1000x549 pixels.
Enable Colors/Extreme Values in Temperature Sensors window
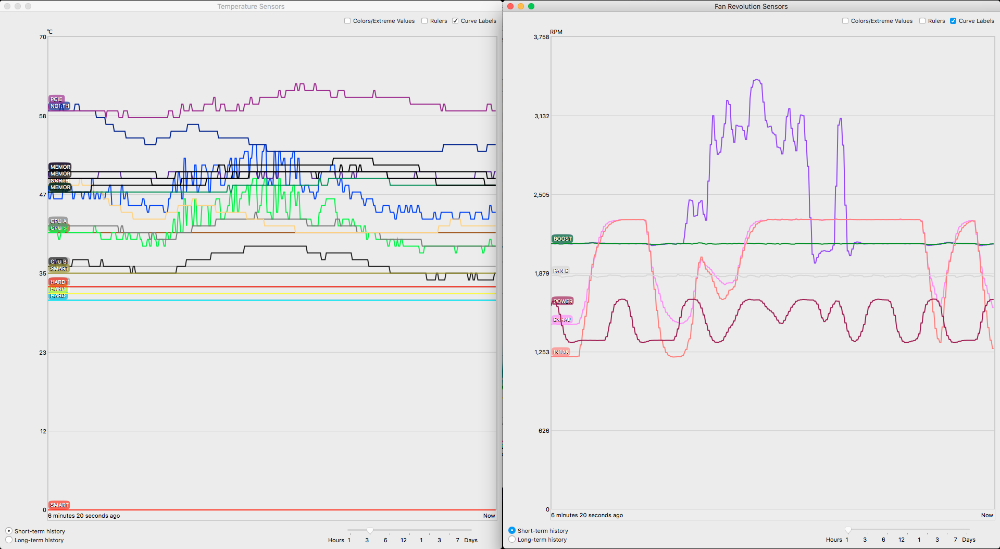347,21
